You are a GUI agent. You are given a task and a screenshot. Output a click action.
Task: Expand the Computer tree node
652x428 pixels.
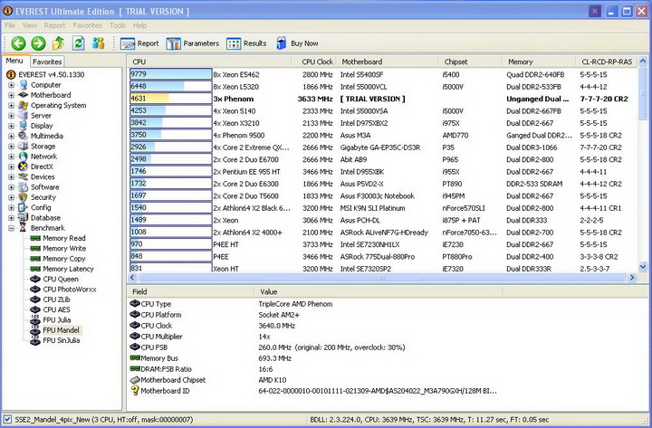pos(11,85)
